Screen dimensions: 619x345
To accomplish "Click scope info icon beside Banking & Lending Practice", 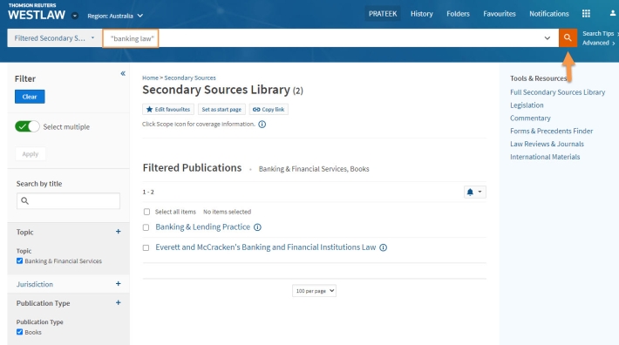I will click(257, 227).
